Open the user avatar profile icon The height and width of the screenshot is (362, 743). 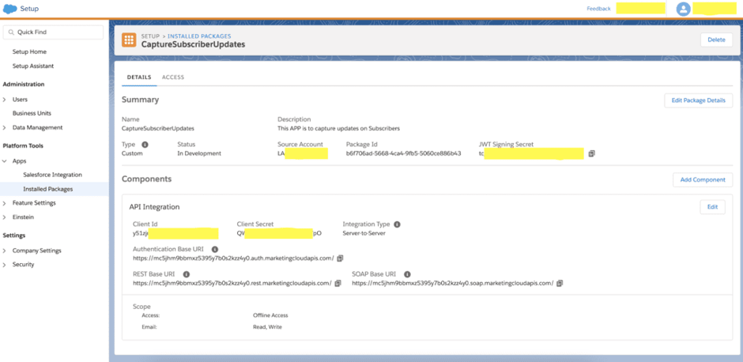683,9
